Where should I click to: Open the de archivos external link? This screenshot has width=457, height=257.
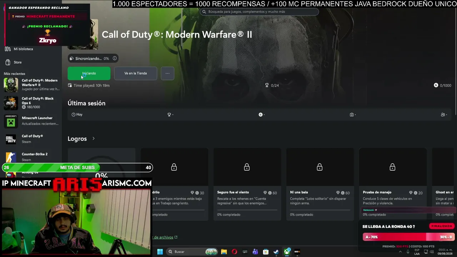click(165, 237)
